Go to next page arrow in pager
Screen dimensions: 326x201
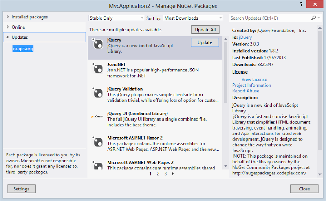[173, 174]
